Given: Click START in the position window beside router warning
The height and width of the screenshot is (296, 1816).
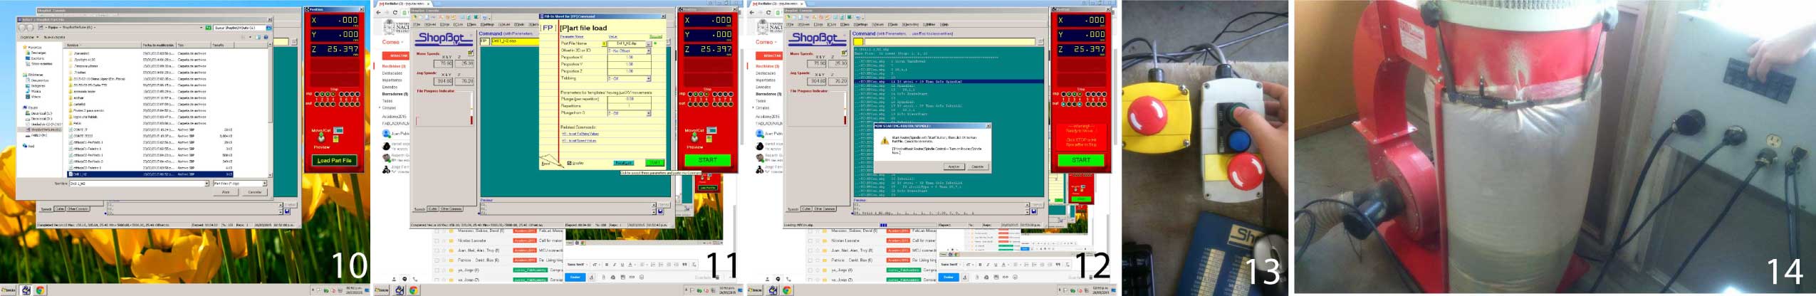Looking at the screenshot, I should (x=1080, y=160).
